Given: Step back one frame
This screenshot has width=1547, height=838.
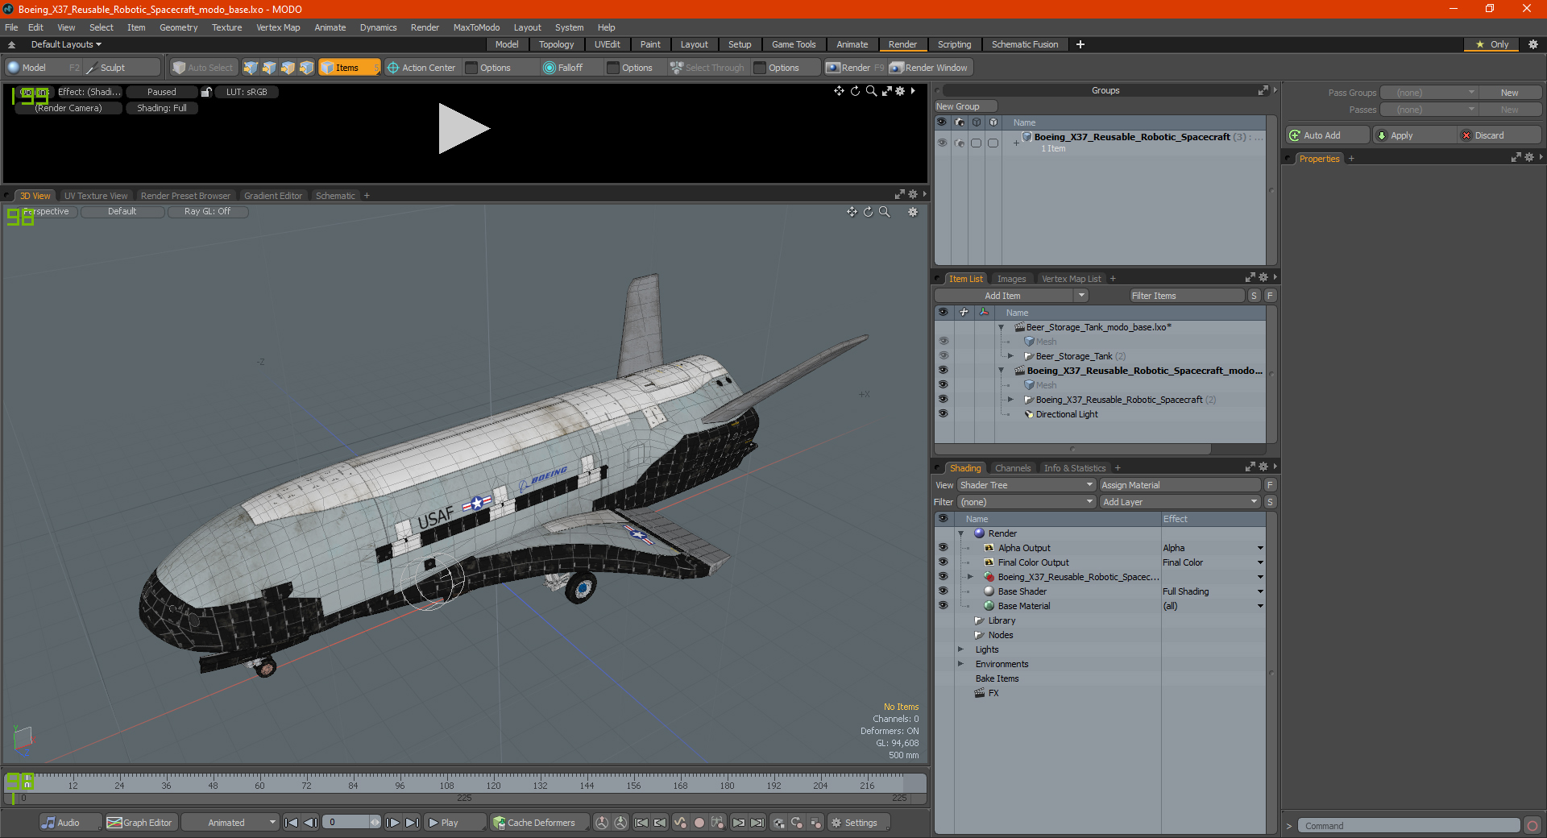Looking at the screenshot, I should (x=310, y=823).
